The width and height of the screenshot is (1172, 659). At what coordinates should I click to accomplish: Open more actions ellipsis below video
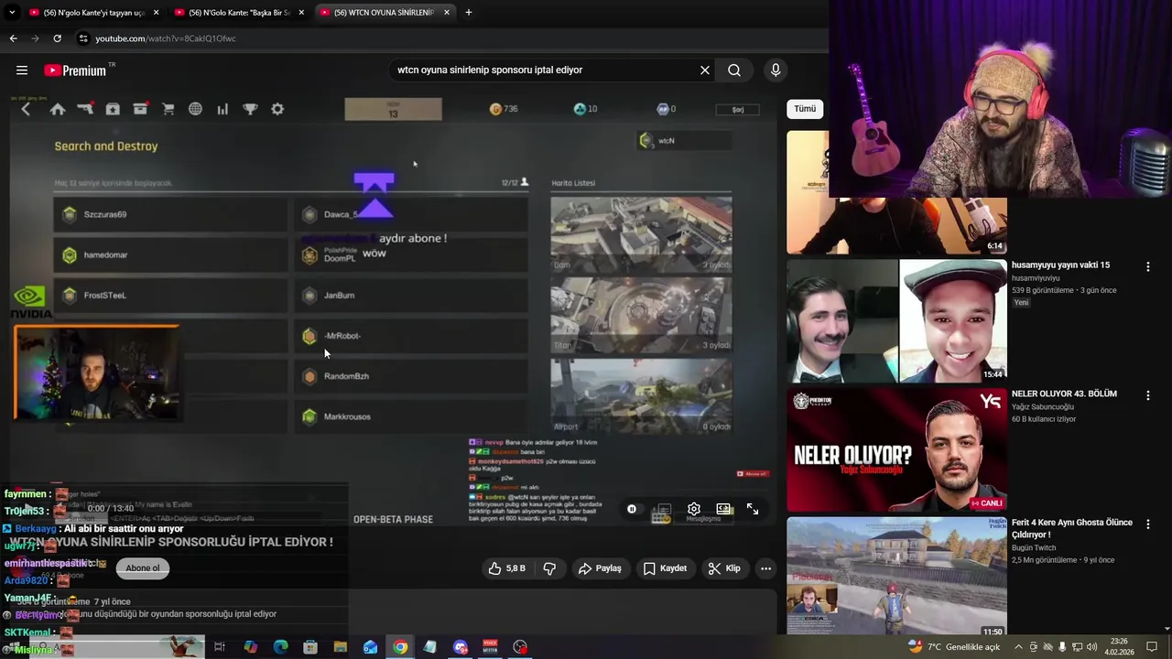(765, 568)
